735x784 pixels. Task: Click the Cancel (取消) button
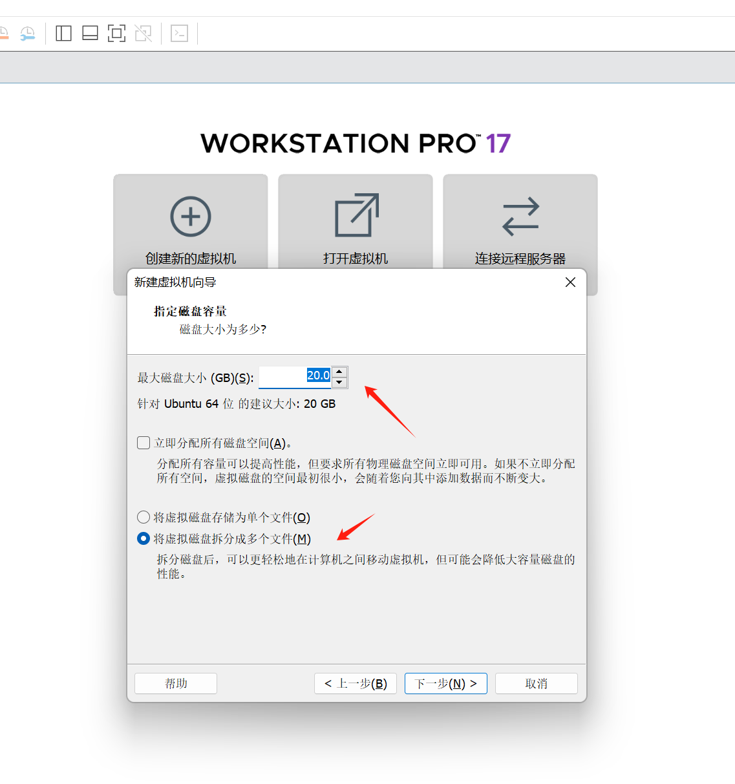[537, 683]
